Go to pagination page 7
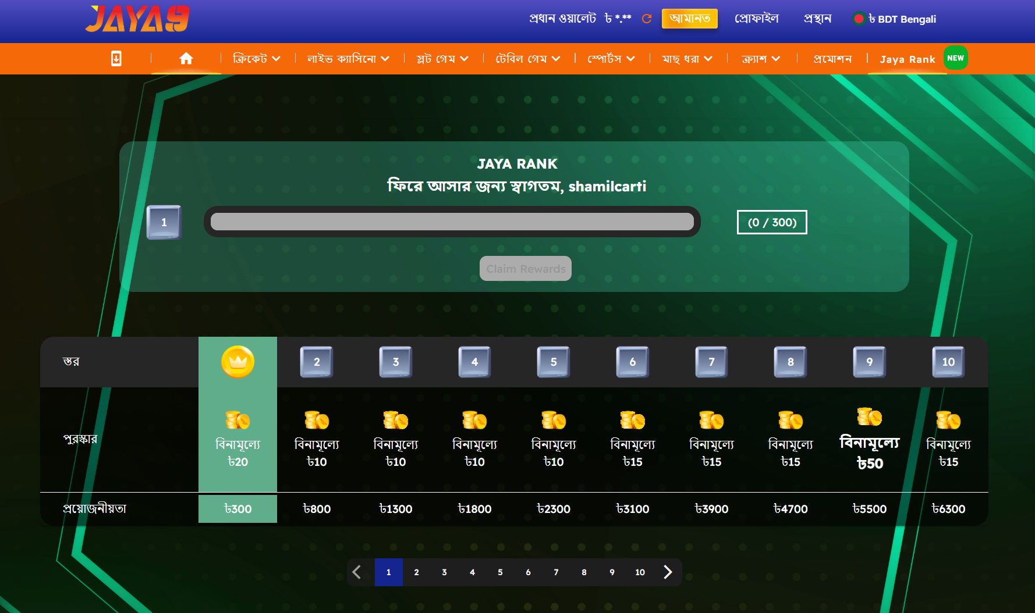This screenshot has width=1035, height=613. click(557, 572)
